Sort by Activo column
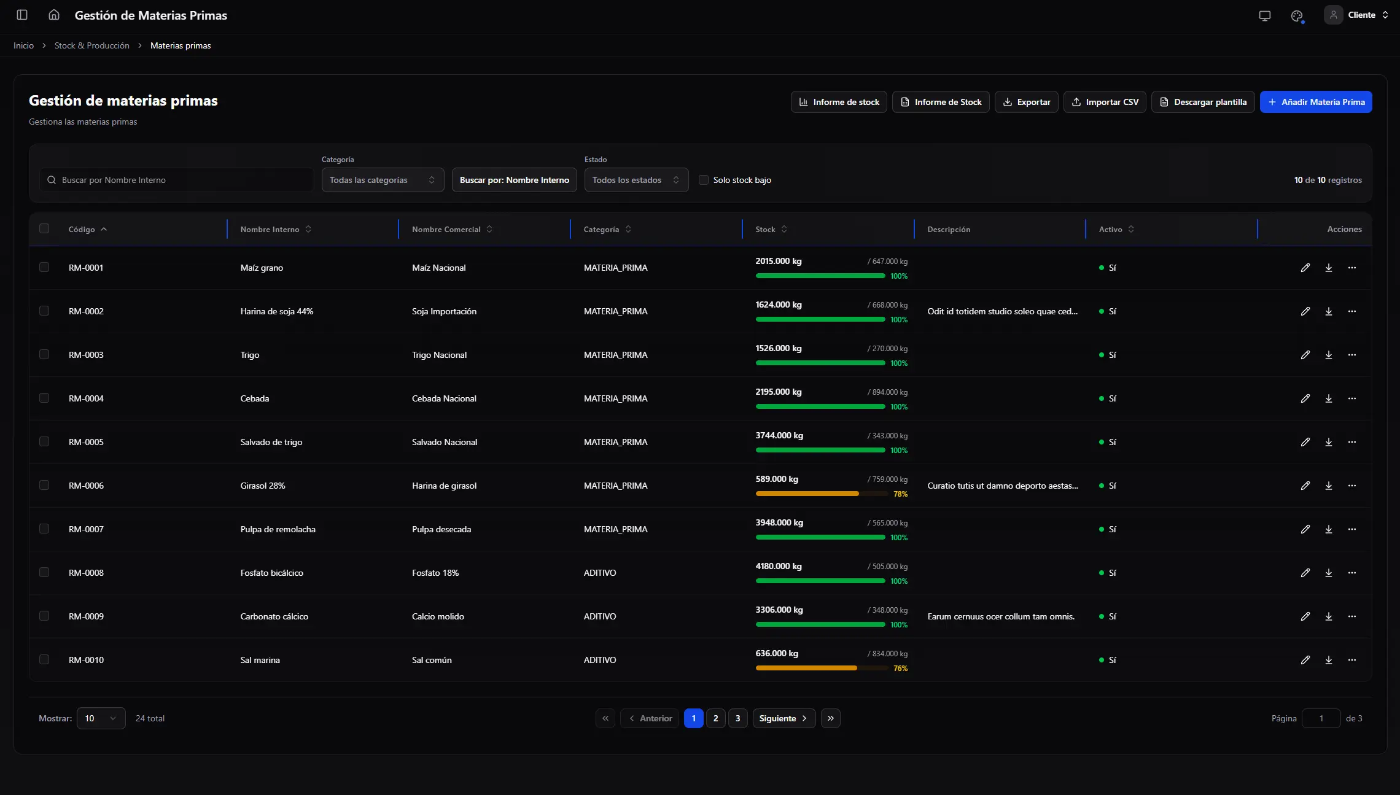Viewport: 1400px width, 795px height. coord(1116,229)
